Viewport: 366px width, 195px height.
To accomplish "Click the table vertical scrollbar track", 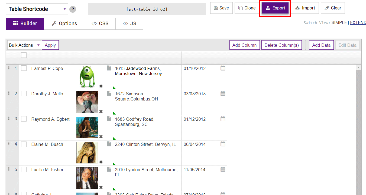I will (358, 130).
